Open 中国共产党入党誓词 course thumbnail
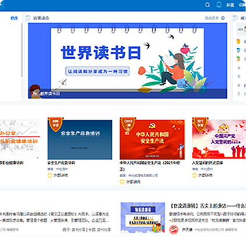Screen dimensions: 246x236 [x=219, y=140]
